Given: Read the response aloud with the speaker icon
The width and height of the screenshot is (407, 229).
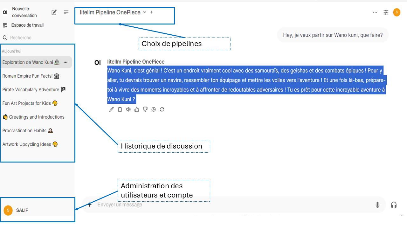Looking at the screenshot, I should (128, 109).
